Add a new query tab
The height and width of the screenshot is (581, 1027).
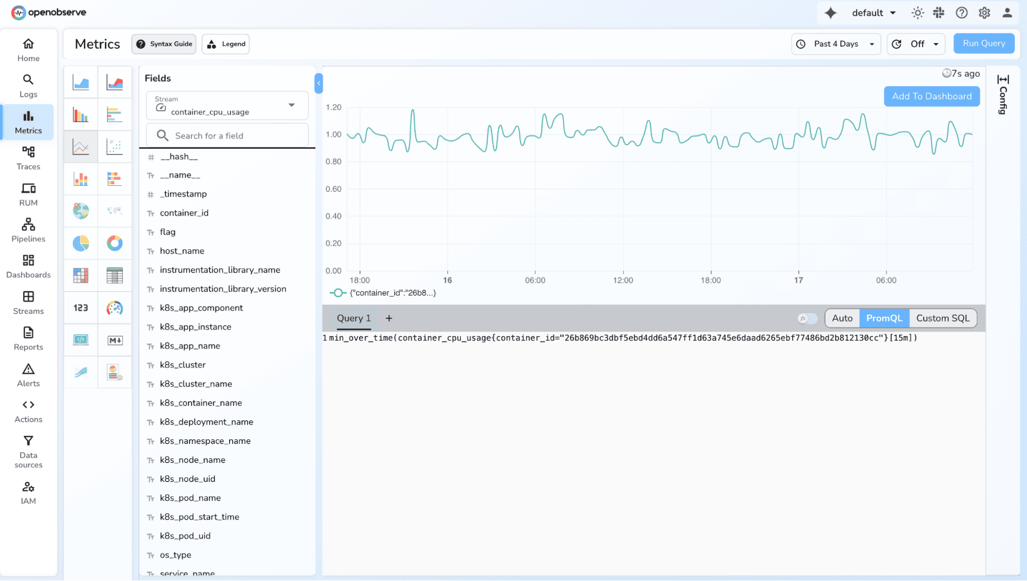(x=389, y=318)
